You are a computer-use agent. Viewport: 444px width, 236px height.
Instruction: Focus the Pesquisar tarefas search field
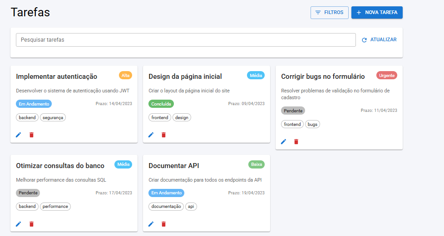point(186,40)
